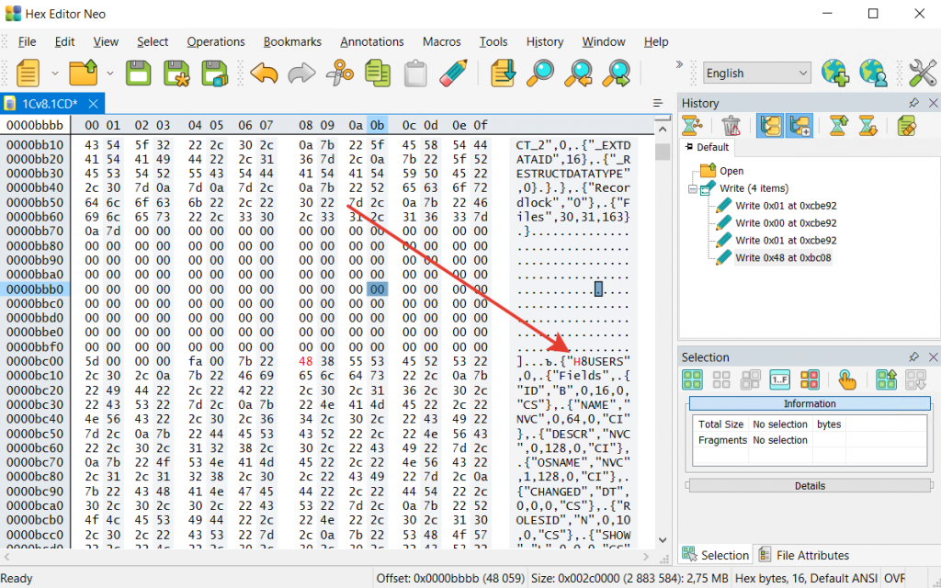
Task: Click the hourglass with green up arrow
Action: pyautogui.click(x=838, y=125)
